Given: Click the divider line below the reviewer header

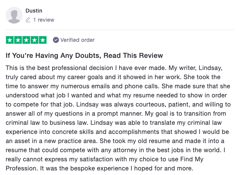Looking at the screenshot, I should 120,30.
